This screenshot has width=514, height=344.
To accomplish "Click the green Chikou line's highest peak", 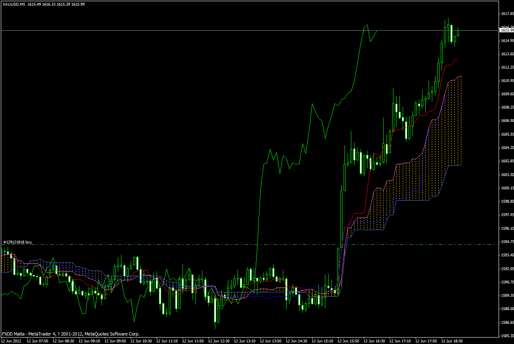I will tap(367, 25).
